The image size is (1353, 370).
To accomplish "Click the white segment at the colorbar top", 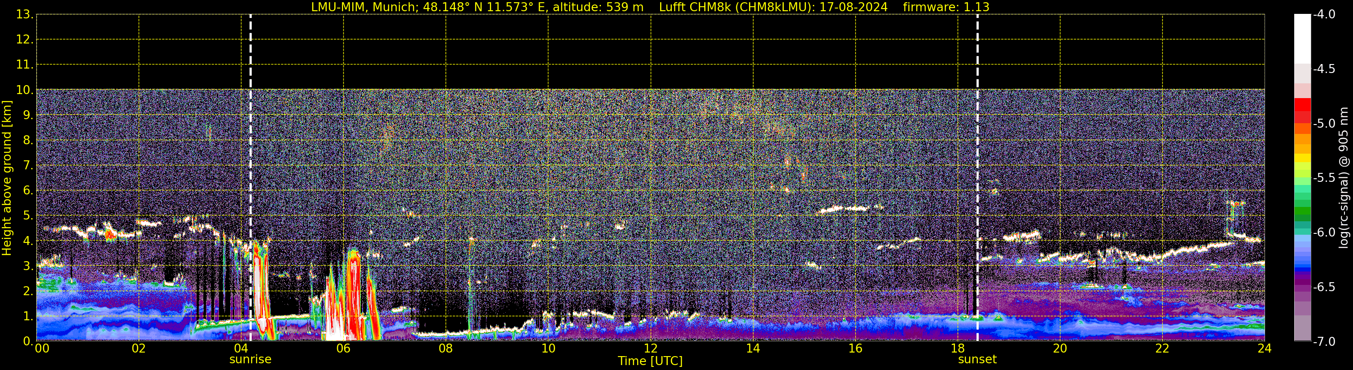I will (x=1303, y=39).
